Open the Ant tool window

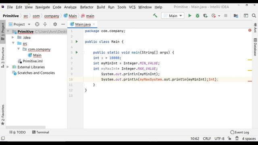[x=255, y=27]
